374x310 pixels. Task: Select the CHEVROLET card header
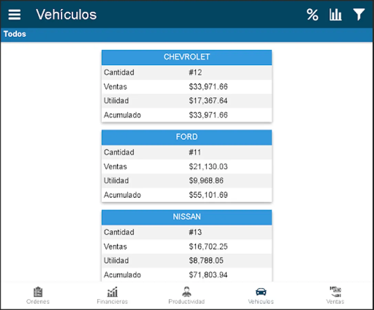187,57
